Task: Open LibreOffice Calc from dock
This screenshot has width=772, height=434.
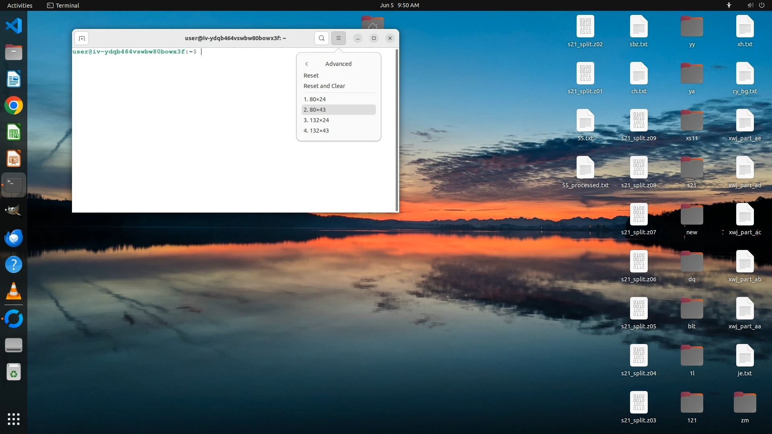Action: (14, 132)
